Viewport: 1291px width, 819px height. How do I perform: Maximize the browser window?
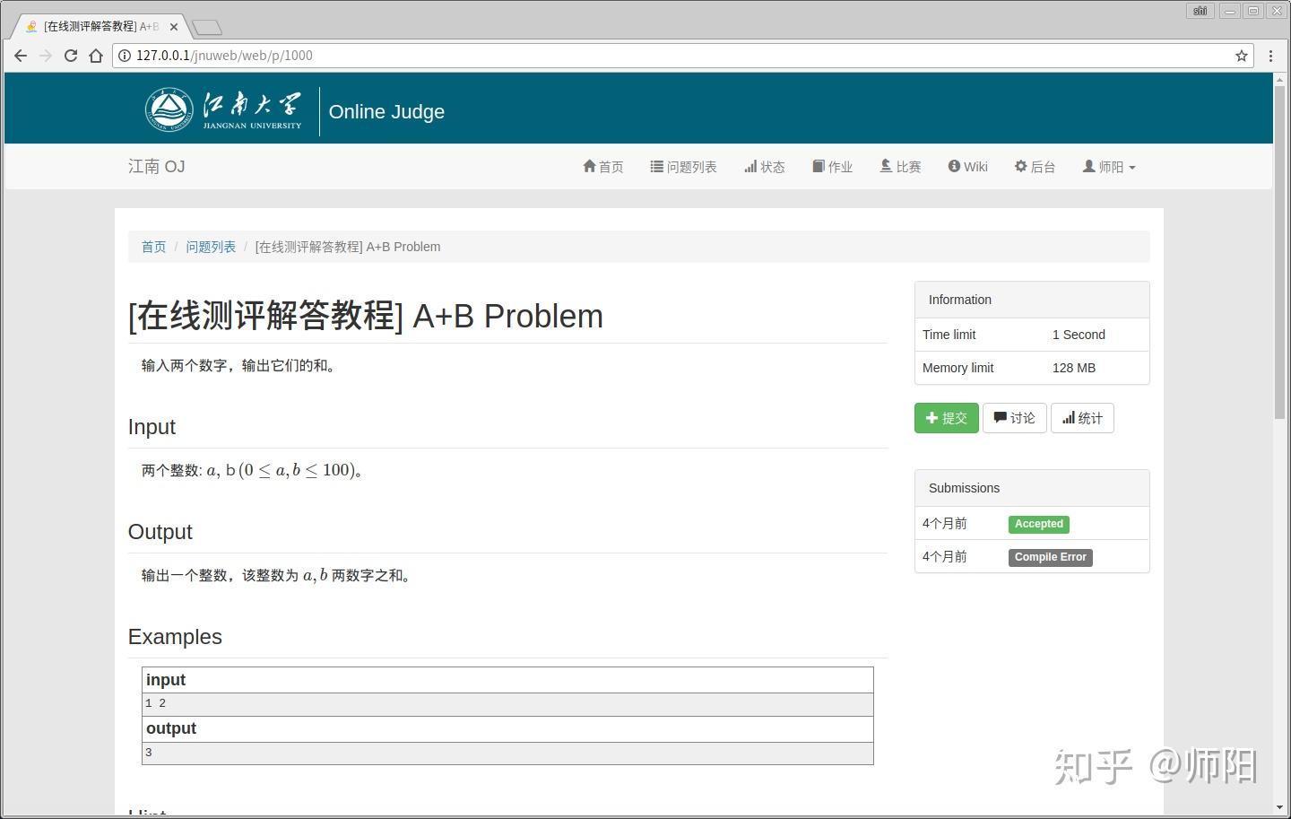[x=1253, y=11]
